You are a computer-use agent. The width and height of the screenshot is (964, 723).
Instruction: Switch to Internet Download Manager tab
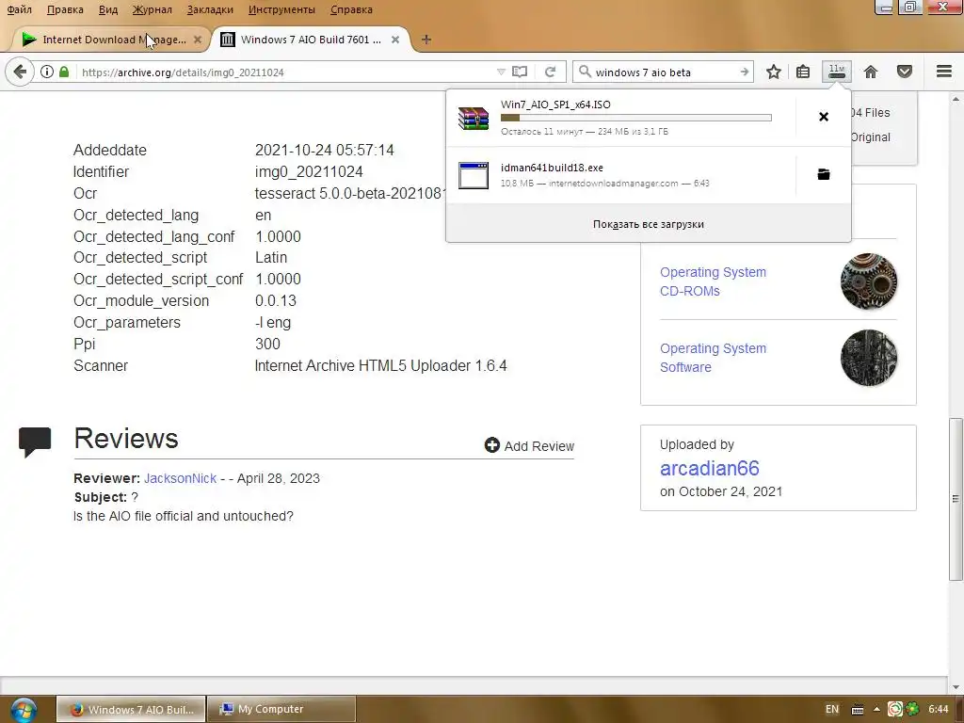111,40
